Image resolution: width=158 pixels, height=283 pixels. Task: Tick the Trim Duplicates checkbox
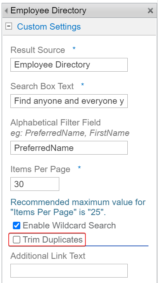17,240
